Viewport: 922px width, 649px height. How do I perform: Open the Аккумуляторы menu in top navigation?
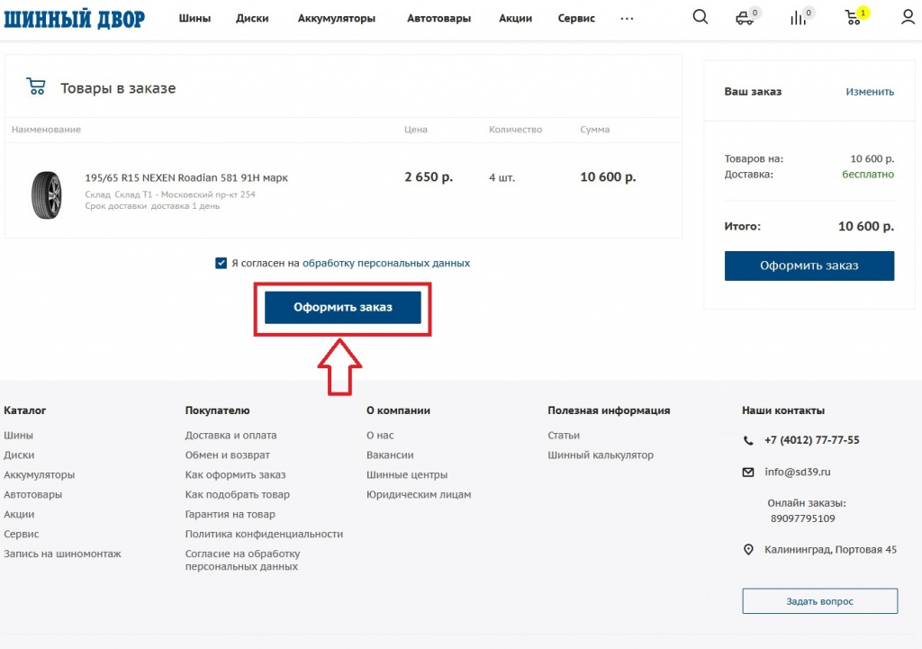[x=337, y=18]
